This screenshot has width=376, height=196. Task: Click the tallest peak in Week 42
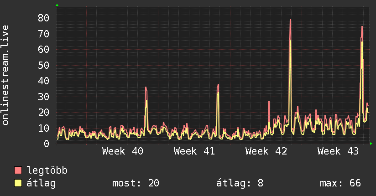[x=290, y=20]
